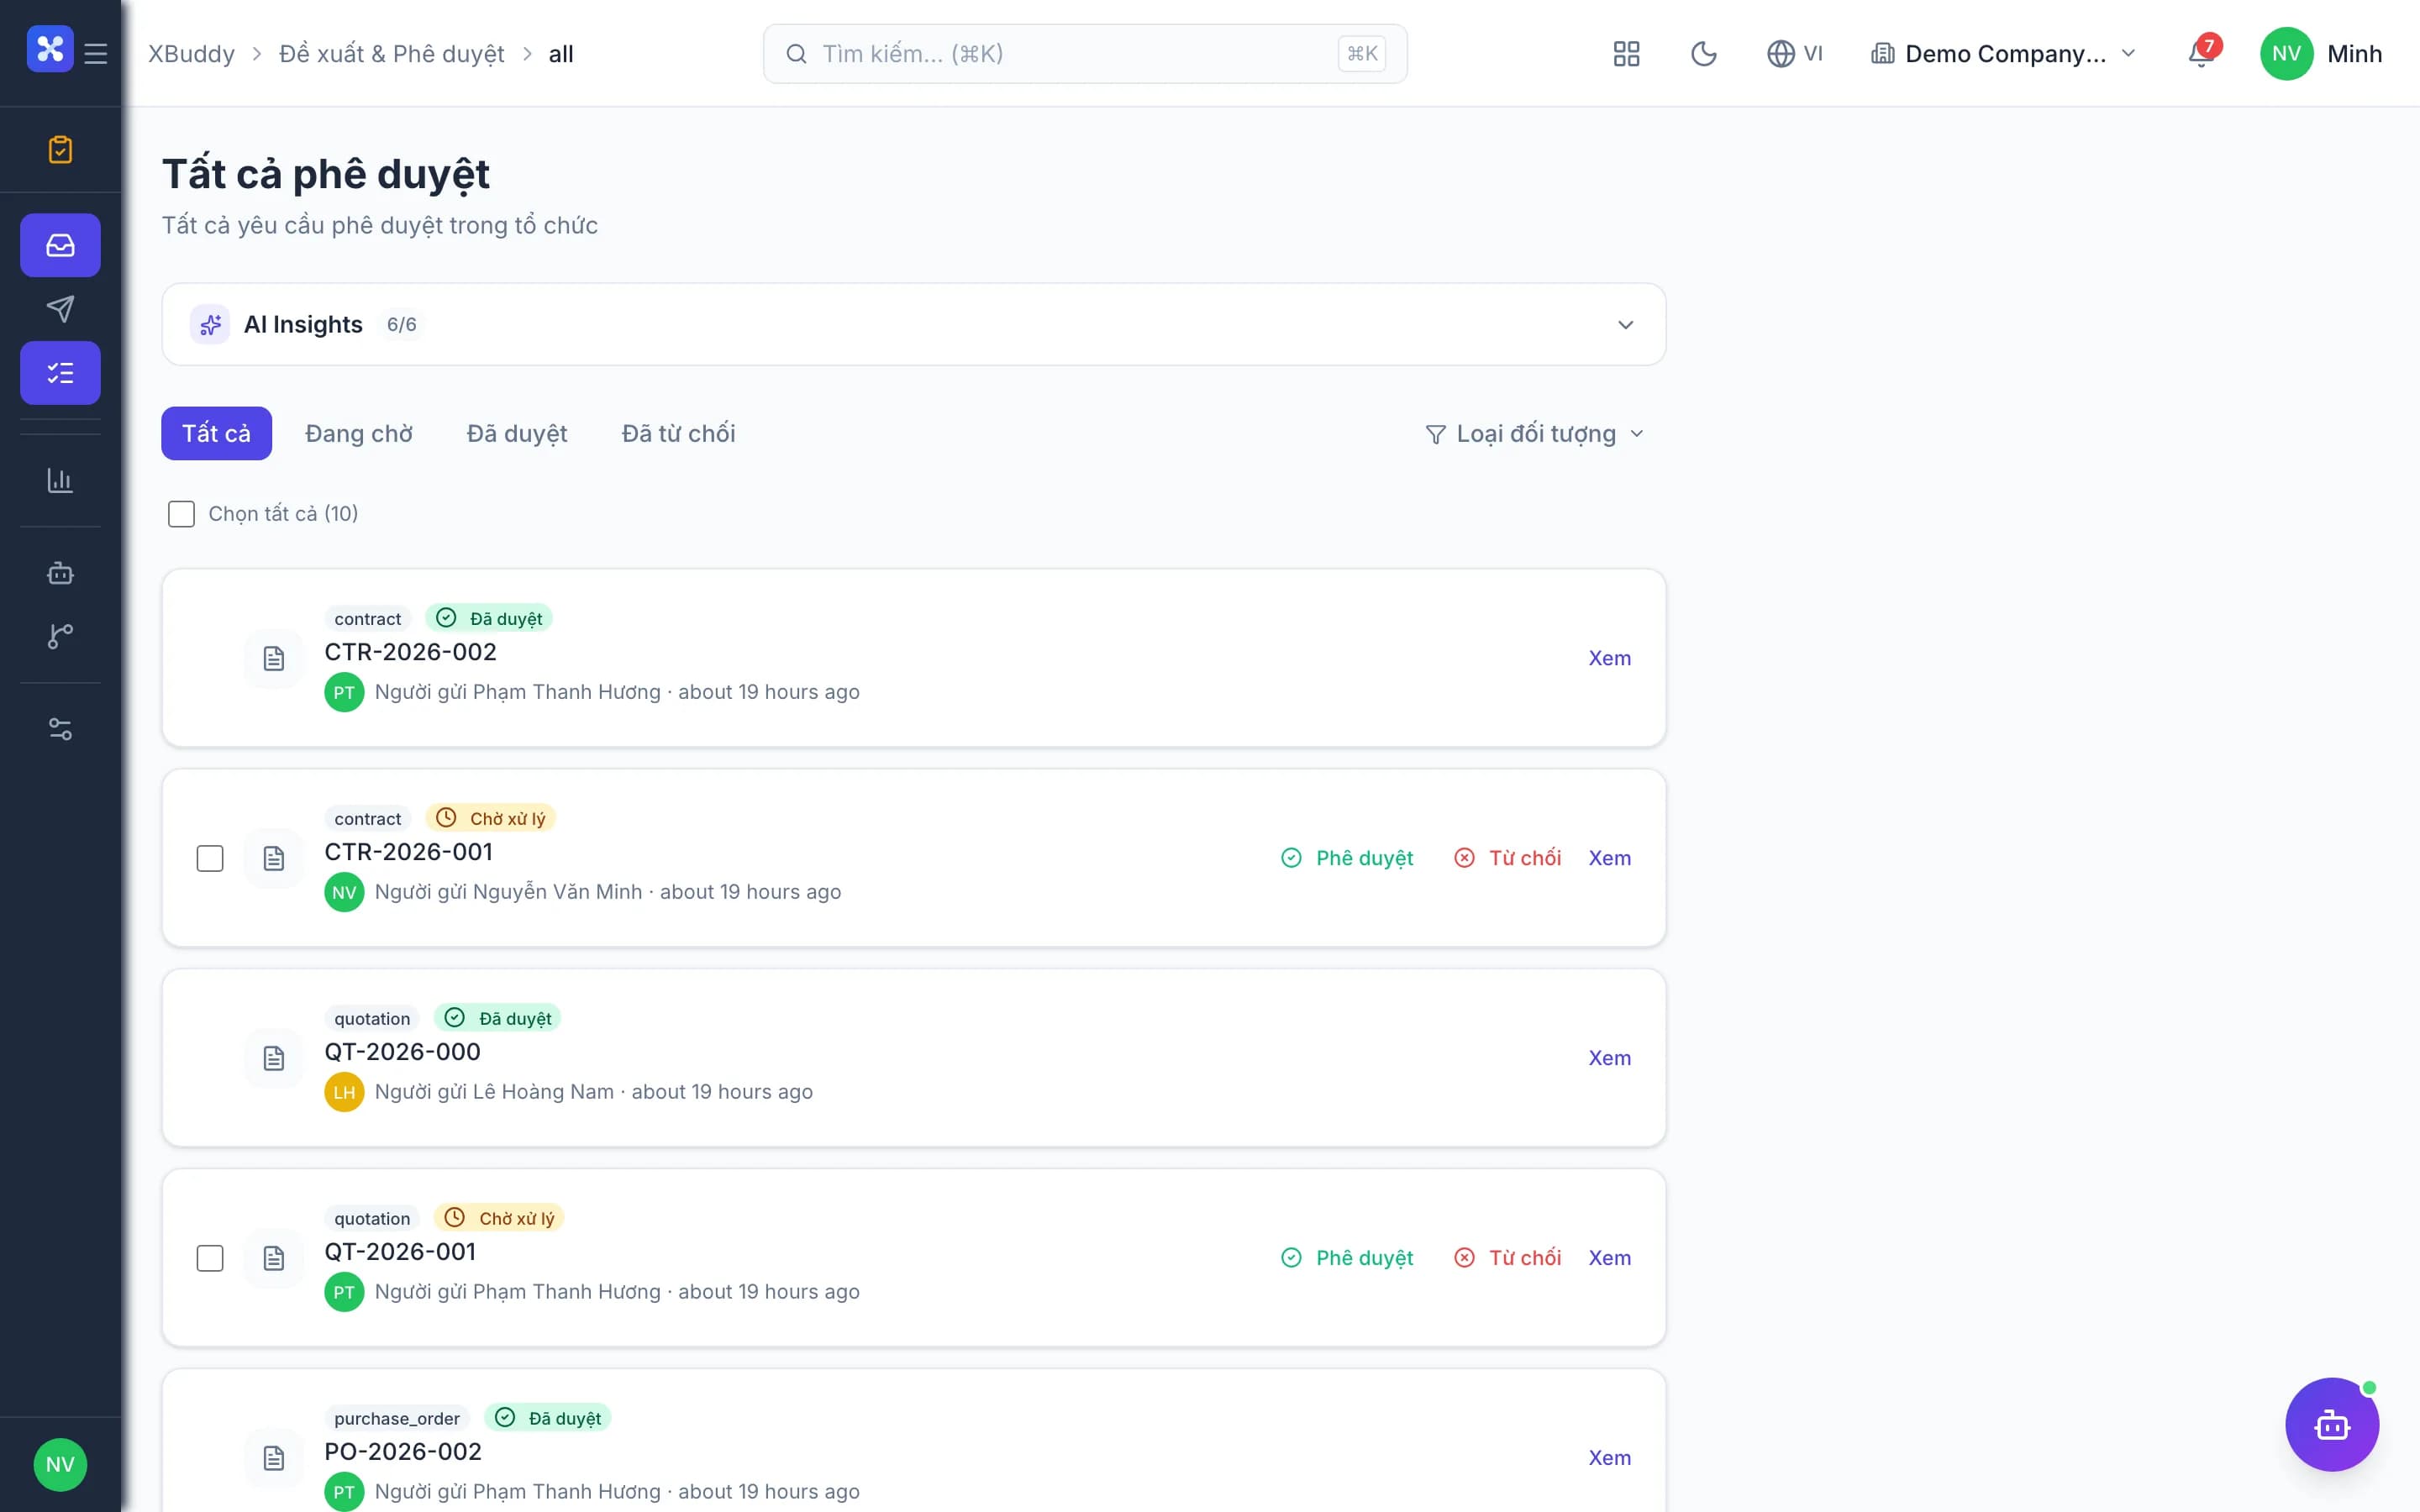Open the bar chart reports sidebar icon
The height and width of the screenshot is (1512, 2420).
(60, 481)
